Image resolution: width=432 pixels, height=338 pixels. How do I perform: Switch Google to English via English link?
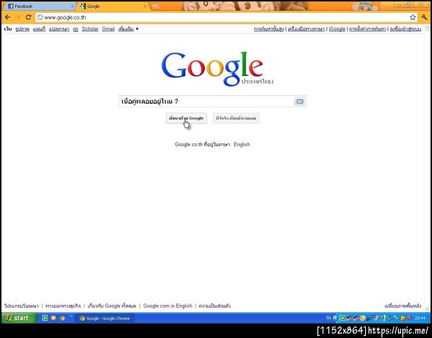pyautogui.click(x=242, y=144)
